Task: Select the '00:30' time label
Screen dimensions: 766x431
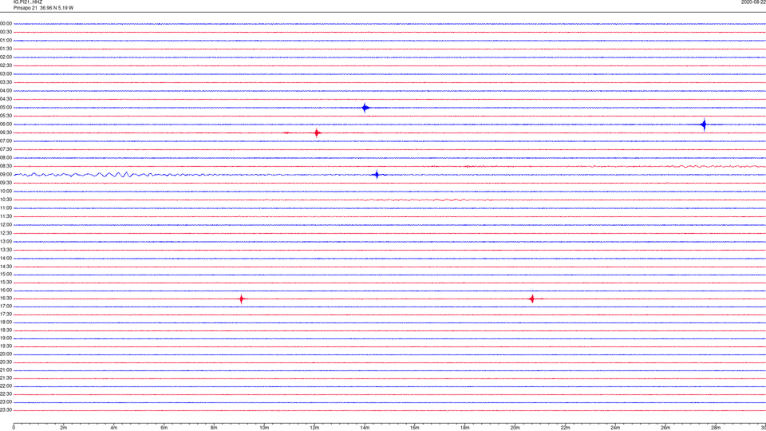Action: tap(6, 32)
